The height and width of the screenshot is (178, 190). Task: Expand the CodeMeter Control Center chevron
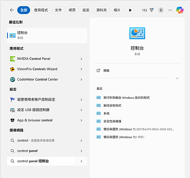pos(81,79)
